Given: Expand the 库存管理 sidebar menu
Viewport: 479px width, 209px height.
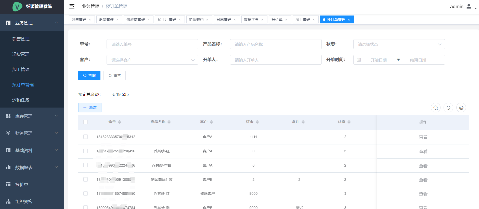Looking at the screenshot, I should pos(32,116).
